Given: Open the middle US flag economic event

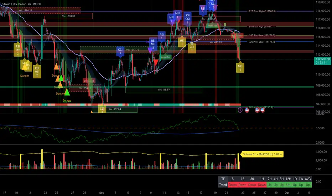Looking at the screenshot, I should (x=257, y=110).
